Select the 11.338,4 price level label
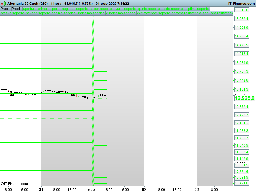Screen dimensions: 256x192 coord(242,152)
